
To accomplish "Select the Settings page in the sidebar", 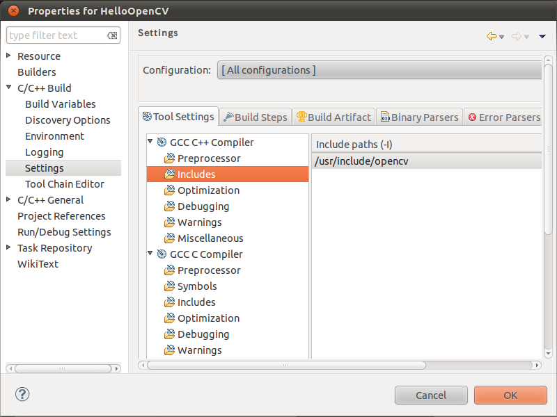I will (x=63, y=167).
